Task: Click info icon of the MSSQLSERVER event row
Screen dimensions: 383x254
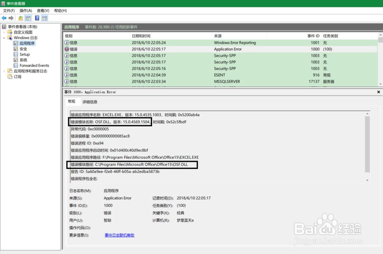Action: [67, 81]
